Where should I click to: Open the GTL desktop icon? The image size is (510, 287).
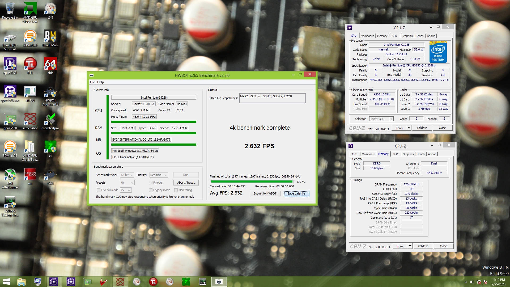click(30, 66)
